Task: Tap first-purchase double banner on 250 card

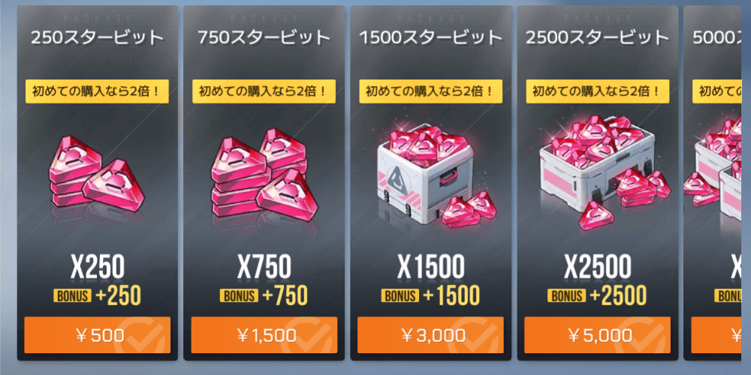Action: 97,91
